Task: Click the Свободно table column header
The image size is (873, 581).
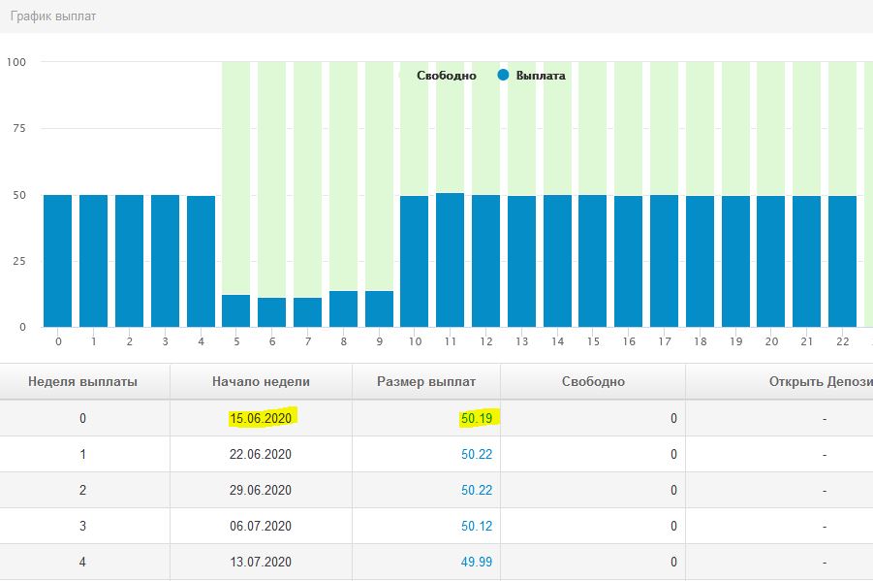Action: click(593, 381)
